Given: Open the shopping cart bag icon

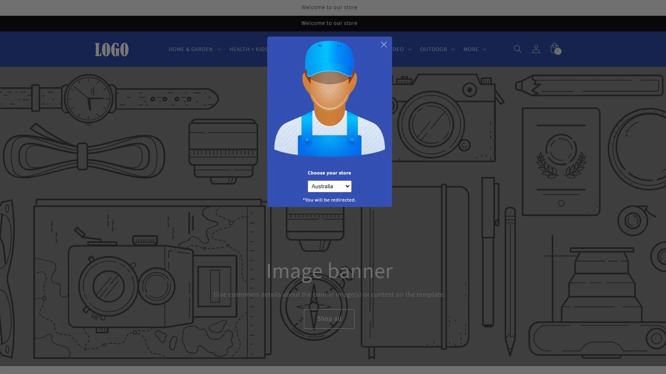Looking at the screenshot, I should [555, 49].
